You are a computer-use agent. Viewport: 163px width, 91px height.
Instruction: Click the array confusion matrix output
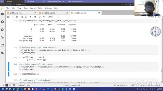[x=33, y=58]
